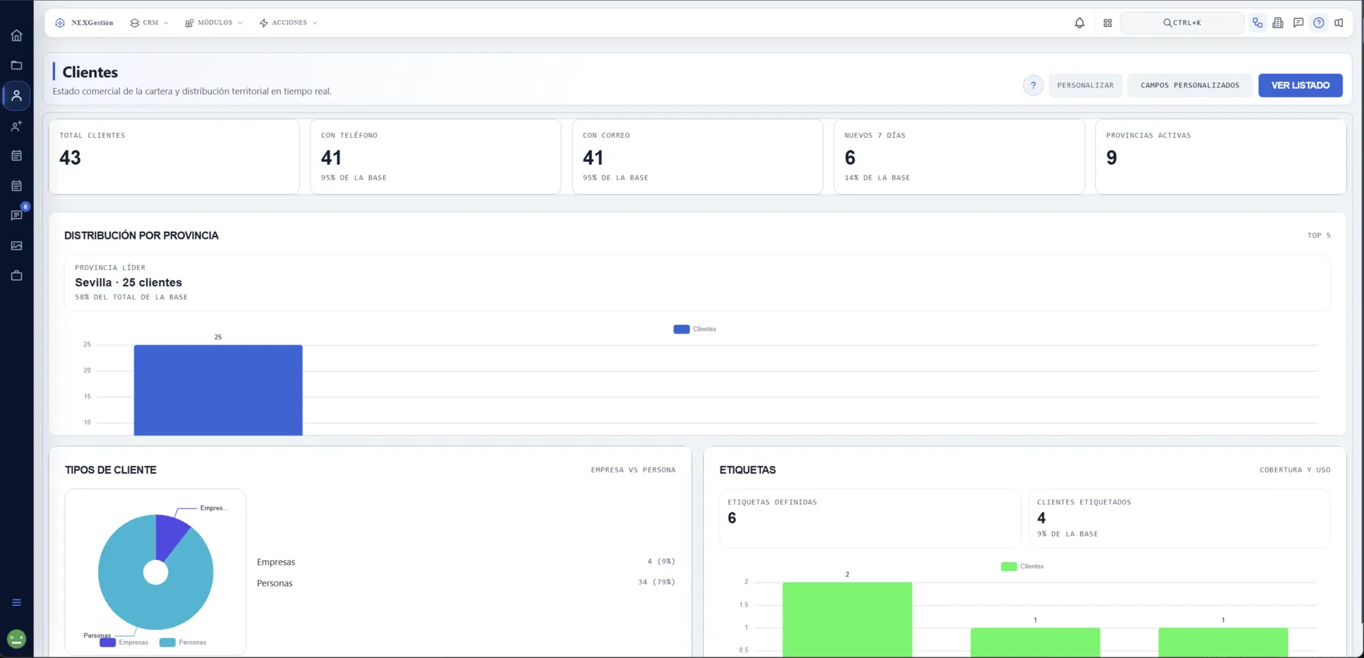Click the Ctrl+K search field

1182,23
